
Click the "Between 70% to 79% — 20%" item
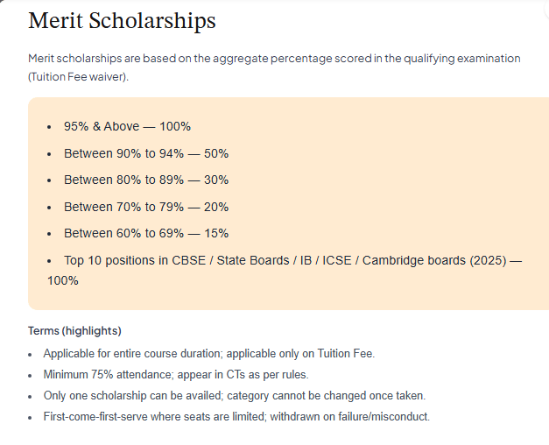click(x=145, y=207)
